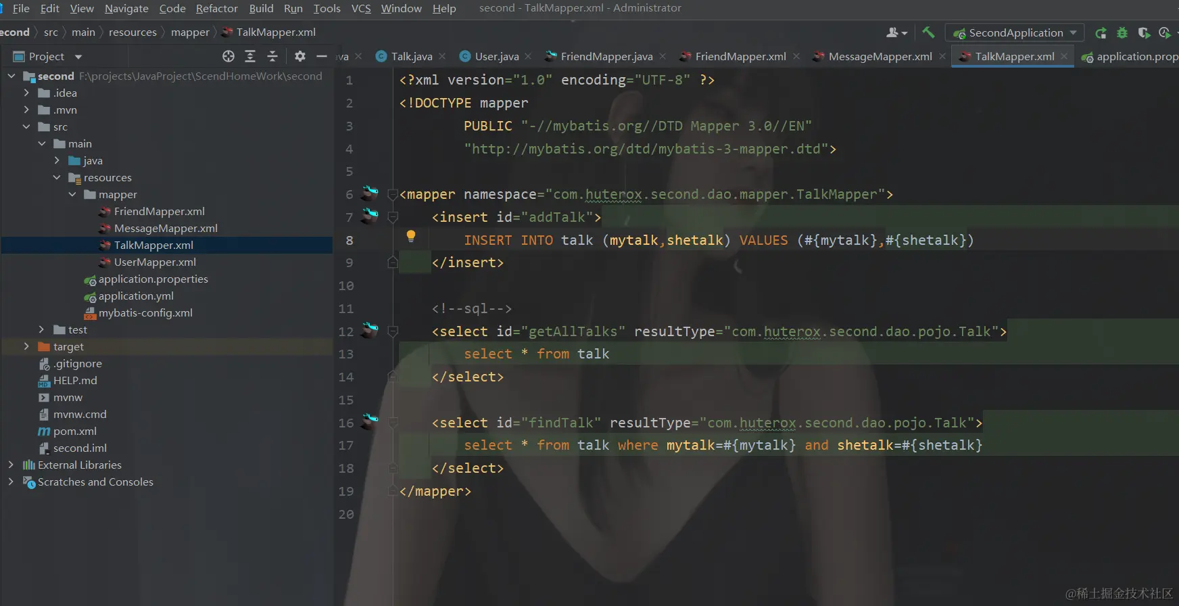Toggle fold marker on the insert tag line
The height and width of the screenshot is (606, 1179).
pyautogui.click(x=393, y=217)
